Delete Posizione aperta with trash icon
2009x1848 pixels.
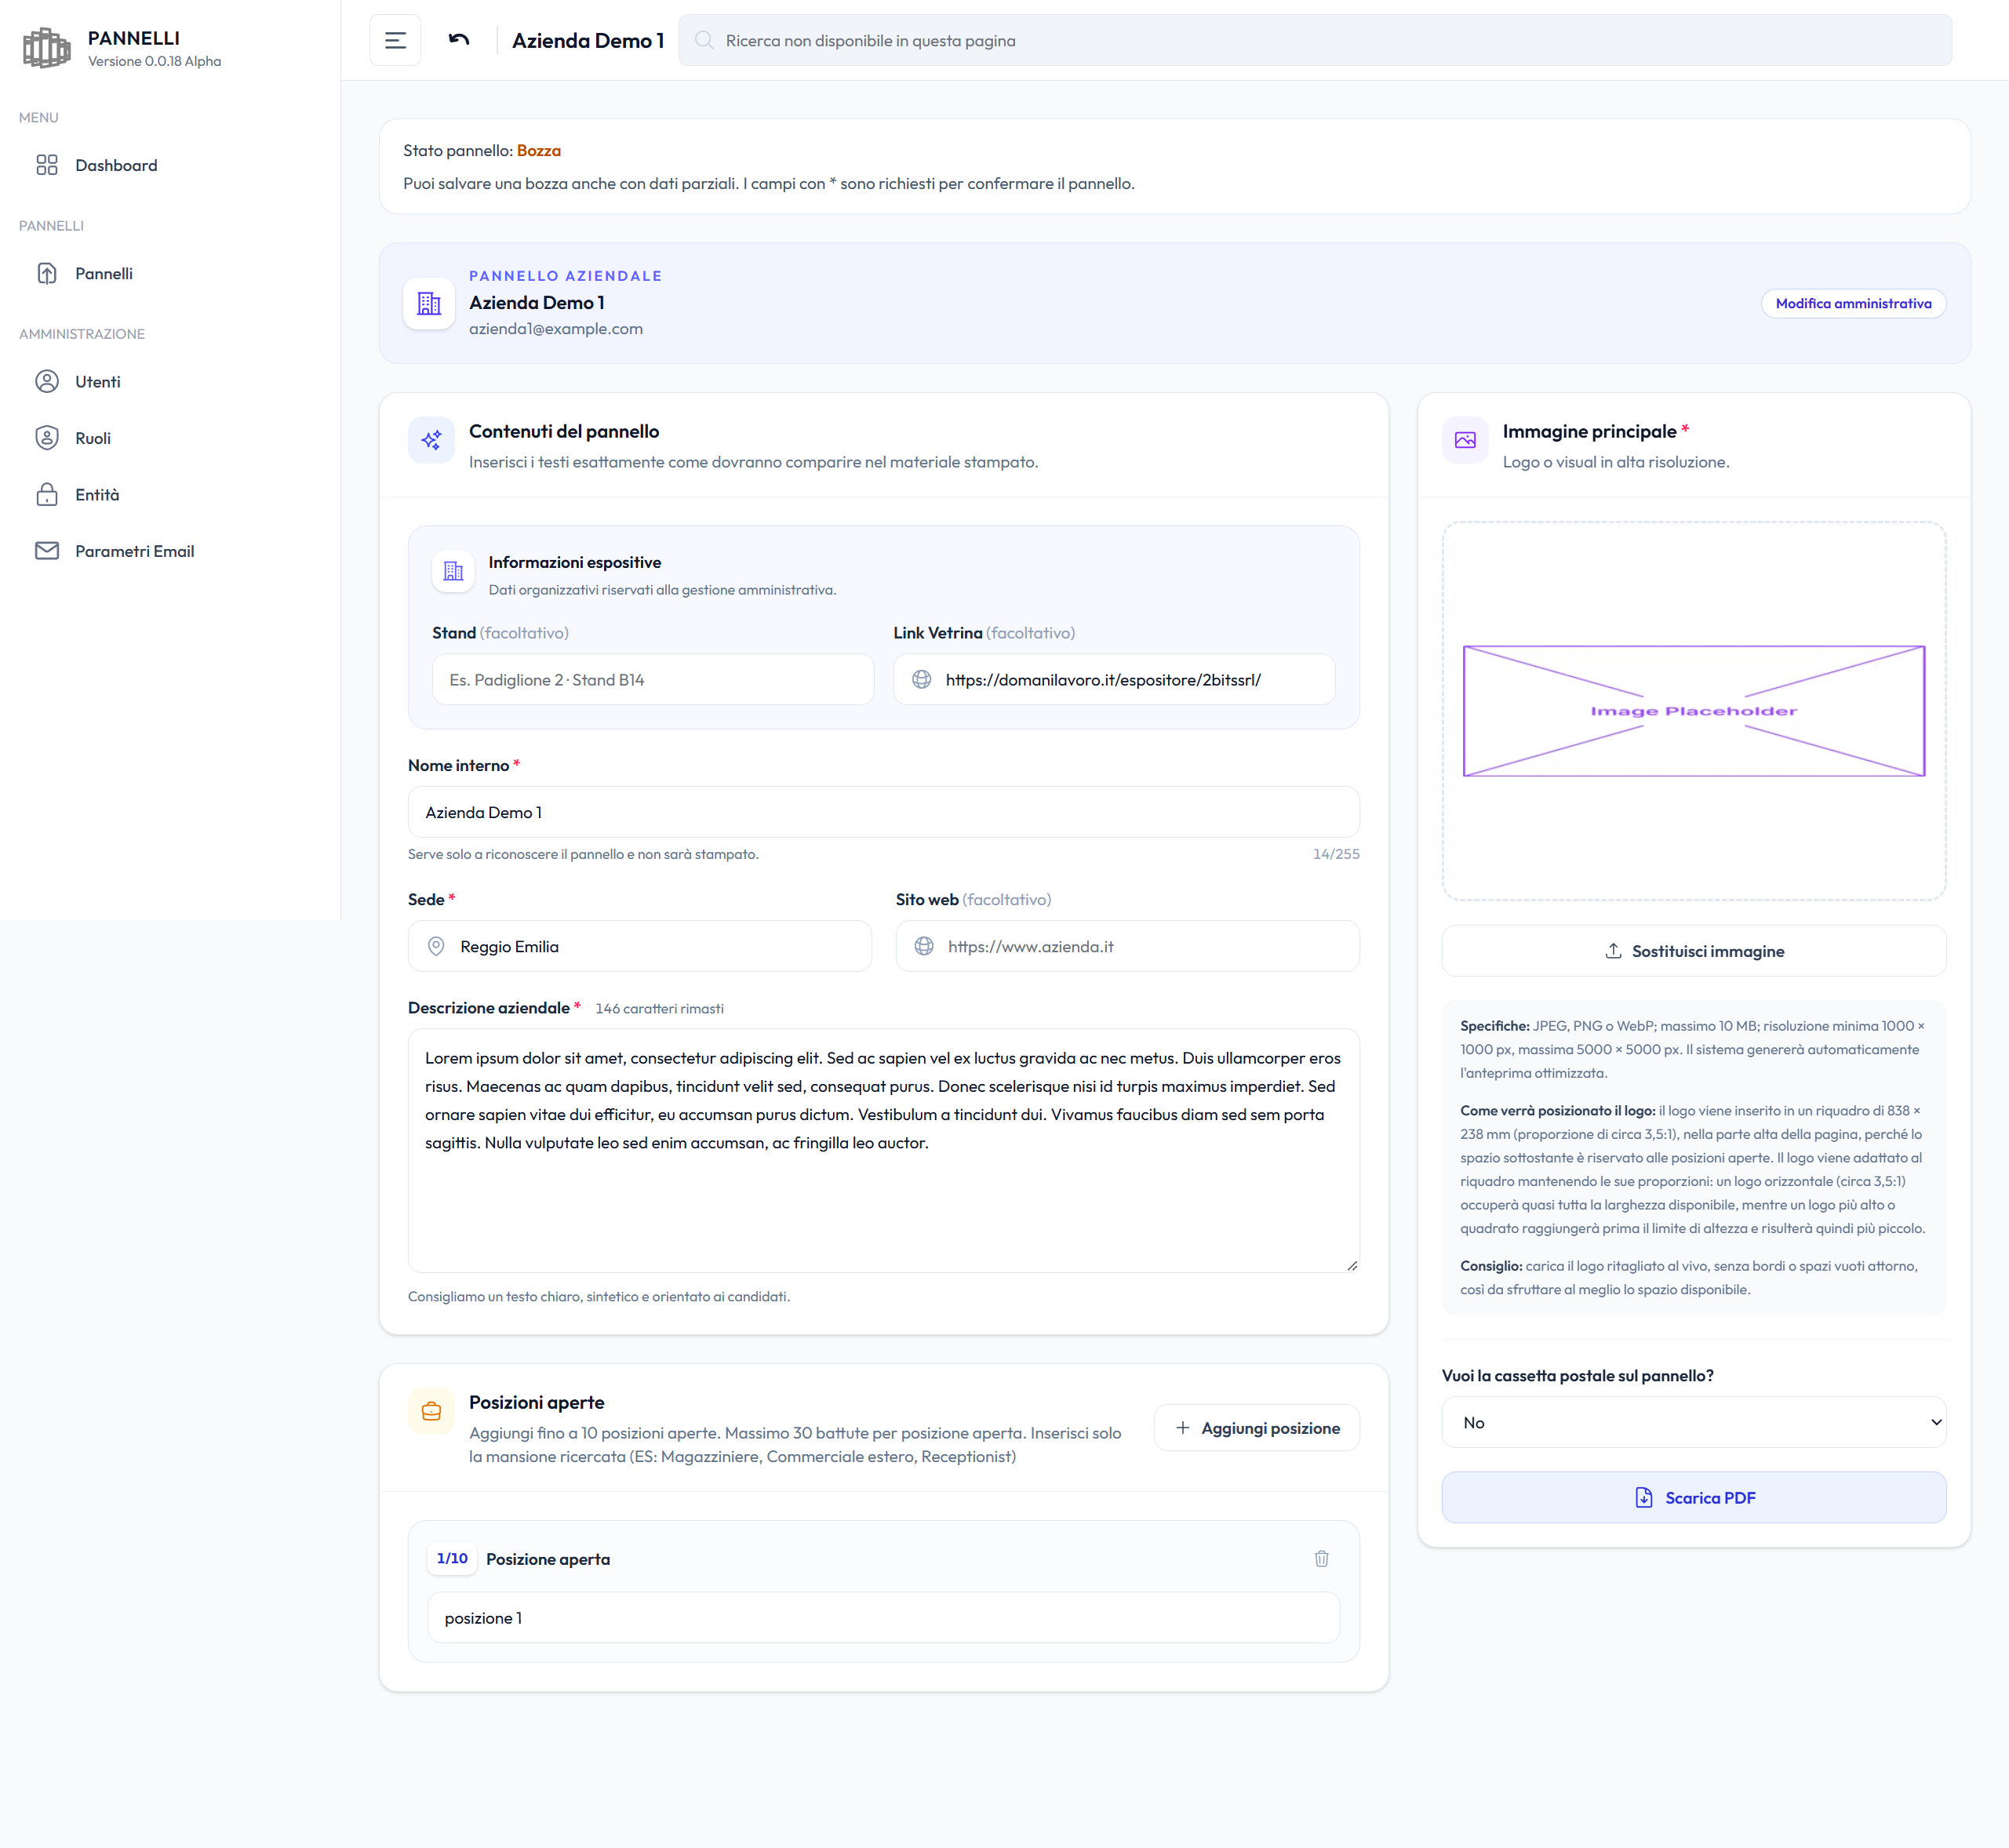(1321, 1558)
